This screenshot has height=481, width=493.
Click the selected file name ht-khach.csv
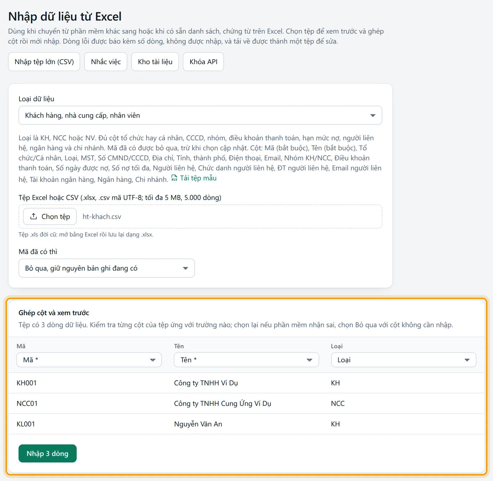pyautogui.click(x=102, y=217)
